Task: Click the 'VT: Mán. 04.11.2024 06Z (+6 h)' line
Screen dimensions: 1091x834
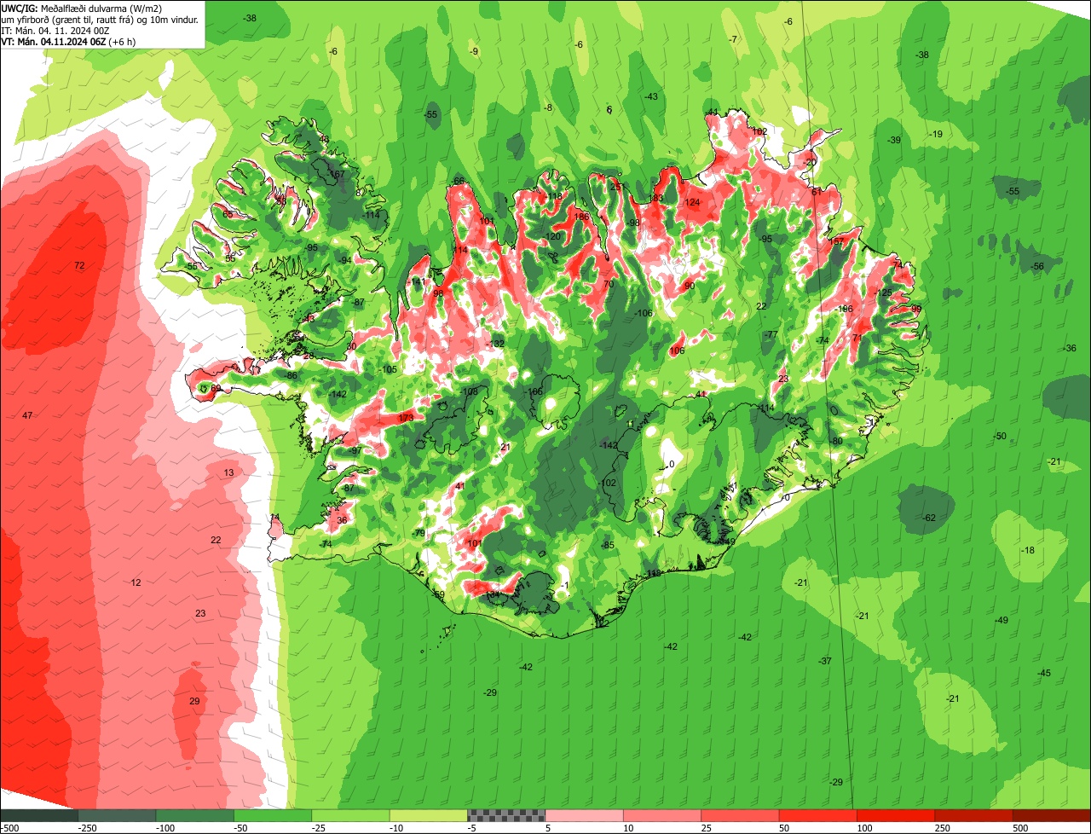Action: tap(68, 41)
